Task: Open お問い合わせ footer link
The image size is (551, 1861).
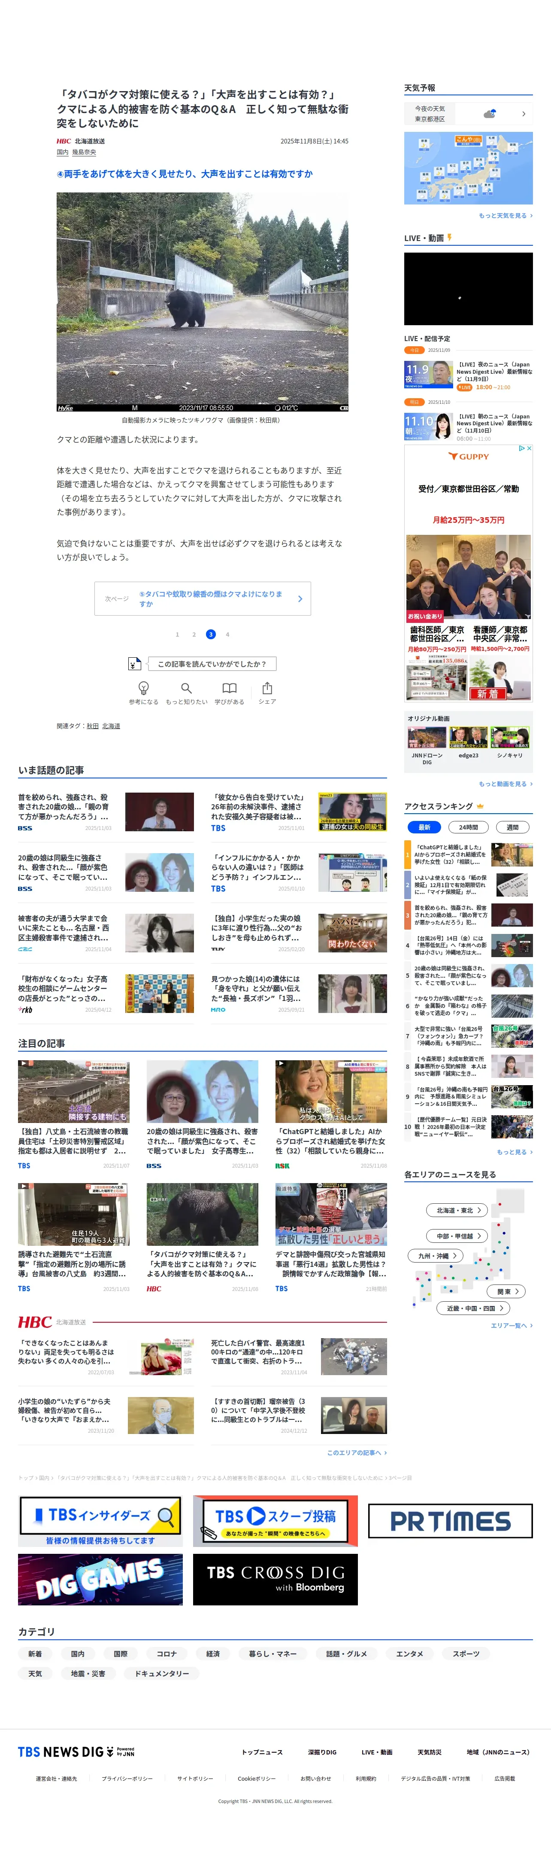Action: coord(316,1779)
